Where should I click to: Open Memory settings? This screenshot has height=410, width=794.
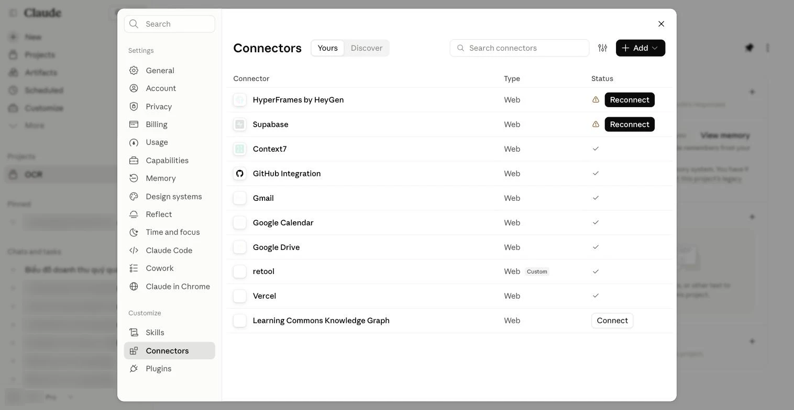pos(170,178)
